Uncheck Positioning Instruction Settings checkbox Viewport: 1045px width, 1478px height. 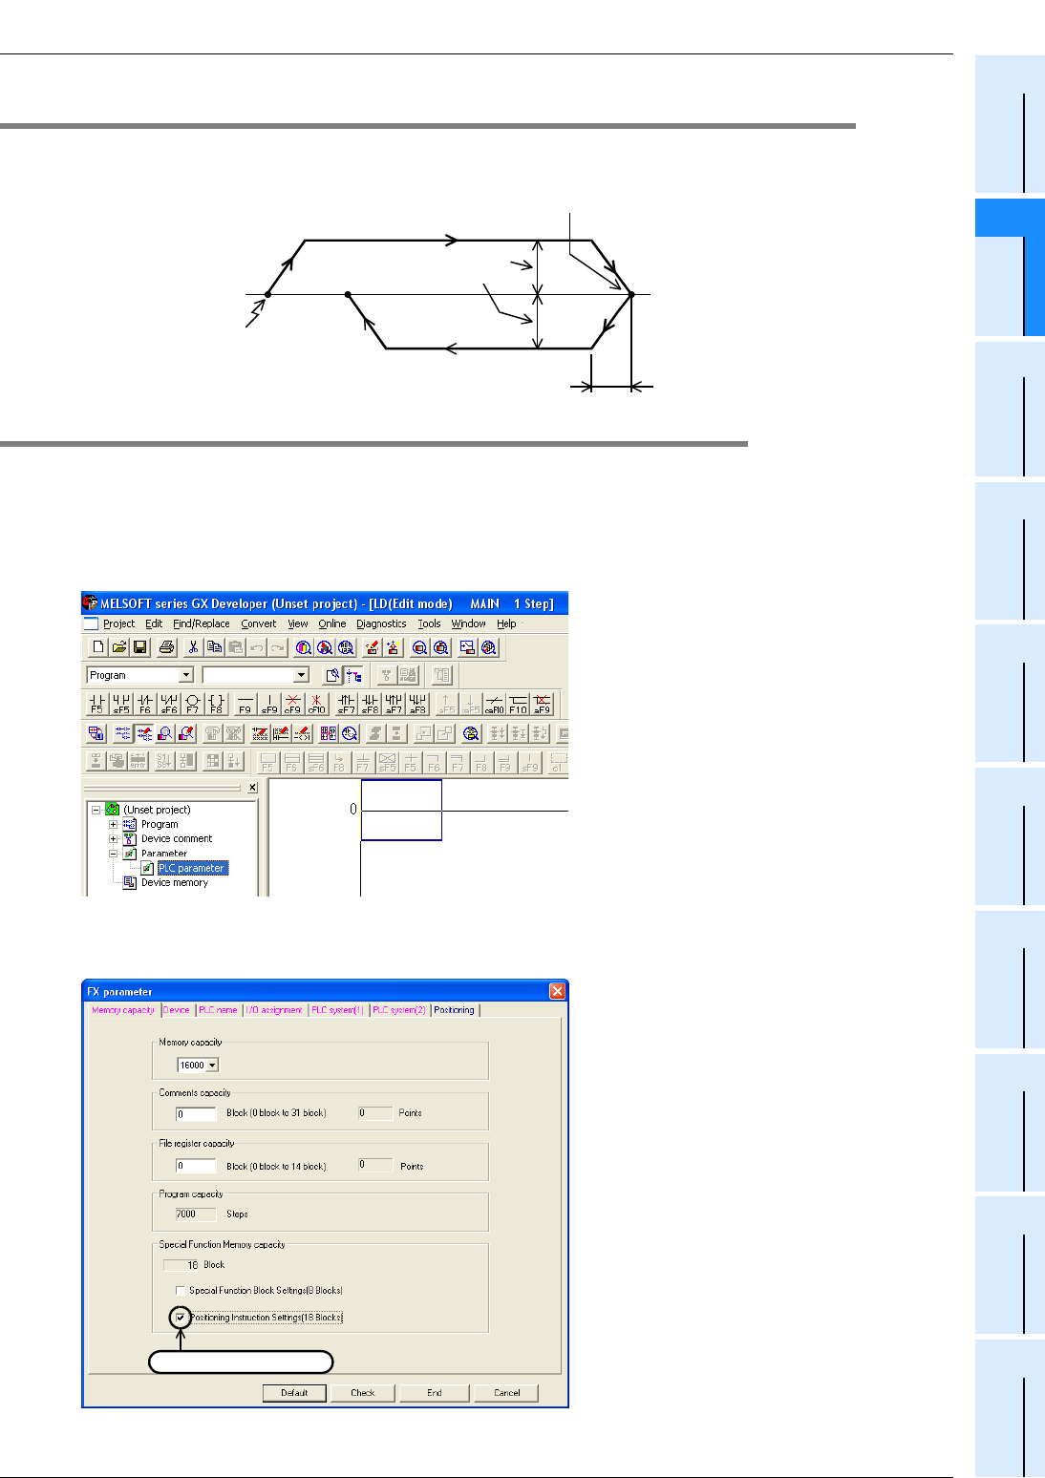point(181,1318)
